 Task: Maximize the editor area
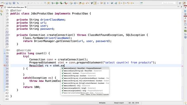(181, 7)
